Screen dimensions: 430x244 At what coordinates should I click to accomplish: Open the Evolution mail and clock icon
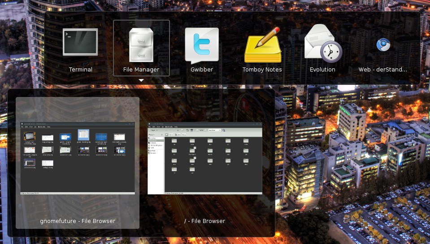coord(323,43)
